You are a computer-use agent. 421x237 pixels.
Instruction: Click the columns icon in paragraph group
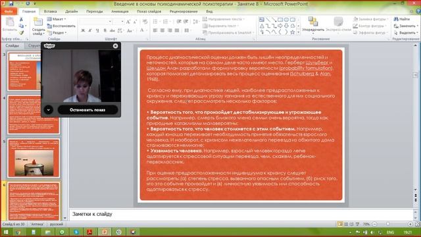(187, 30)
